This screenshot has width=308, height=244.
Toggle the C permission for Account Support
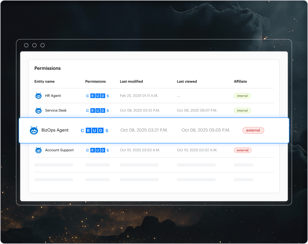click(87, 150)
